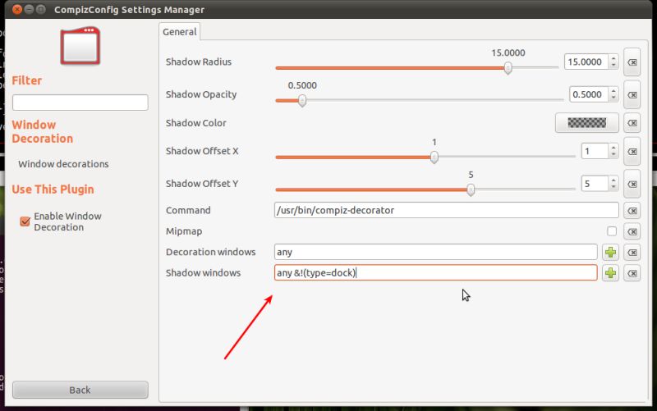Image resolution: width=657 pixels, height=411 pixels.
Task: Click the Shadow windows text field
Action: click(x=436, y=273)
